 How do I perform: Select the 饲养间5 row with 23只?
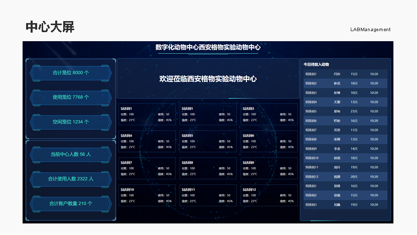tap(345, 111)
